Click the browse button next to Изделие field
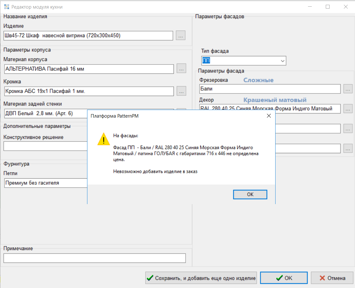Image resolution: width=355 pixels, height=288 pixels. [181, 36]
